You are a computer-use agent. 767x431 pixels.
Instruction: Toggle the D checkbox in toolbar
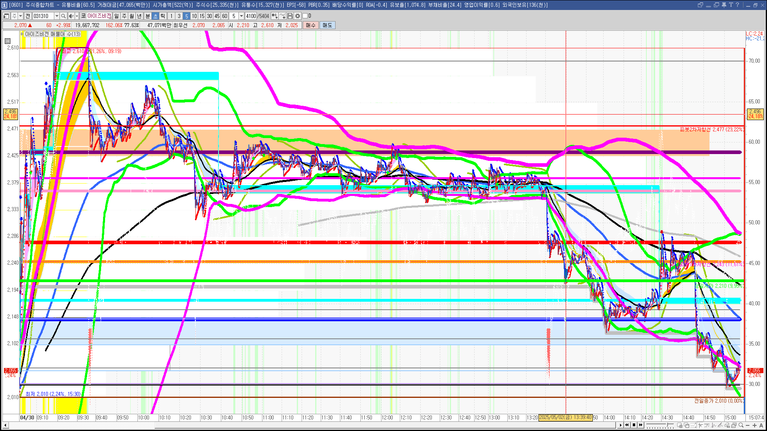tap(305, 16)
